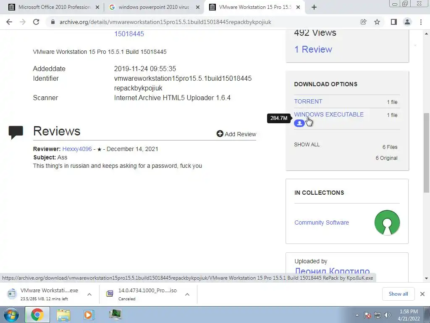Open a new browser tab

tap(314, 8)
